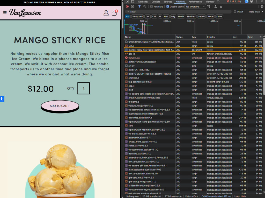Toggle the network filter funnel icon
Image resolution: width=265 pixels, height=198 pixels.
click(139, 6)
